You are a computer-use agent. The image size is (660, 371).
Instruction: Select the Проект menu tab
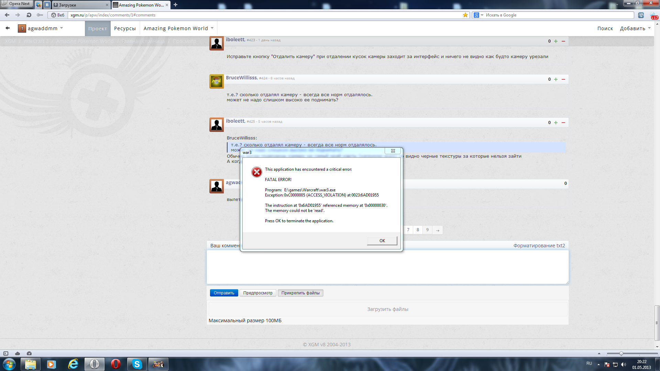coord(98,29)
